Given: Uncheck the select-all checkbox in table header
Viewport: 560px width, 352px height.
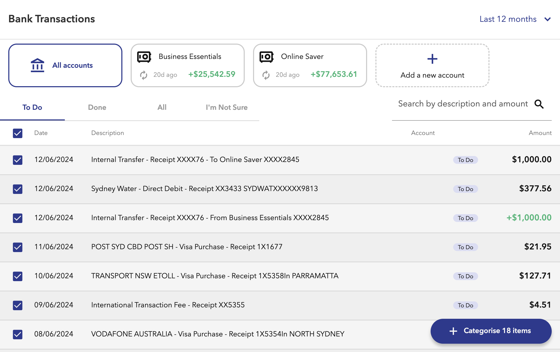Looking at the screenshot, I should tap(17, 133).
